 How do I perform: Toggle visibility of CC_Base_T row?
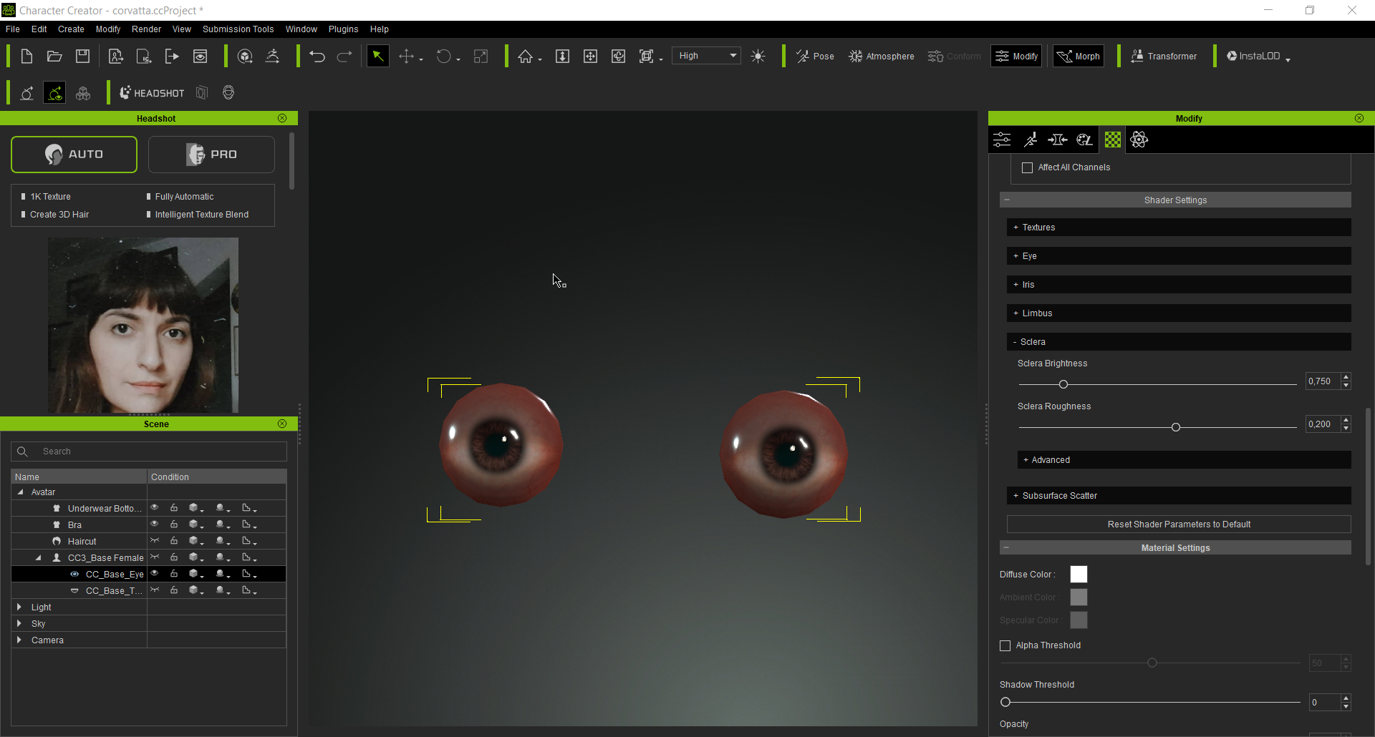coord(154,590)
